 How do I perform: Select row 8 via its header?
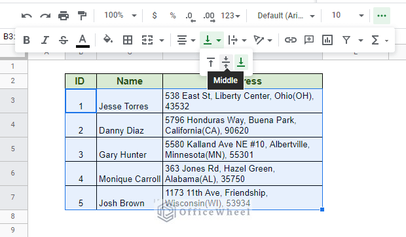[14, 217]
